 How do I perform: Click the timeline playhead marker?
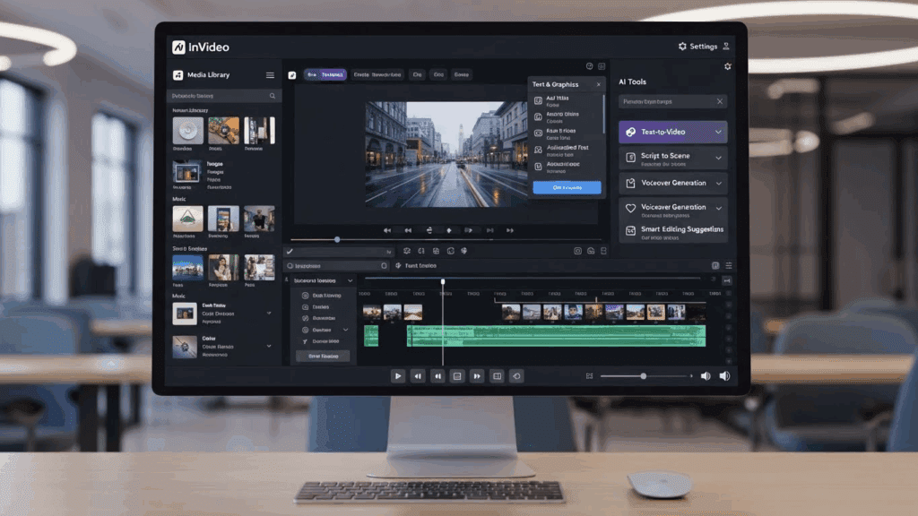pyautogui.click(x=442, y=281)
